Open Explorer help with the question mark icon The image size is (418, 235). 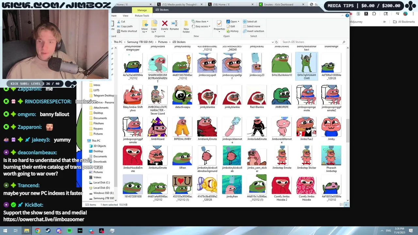[x=347, y=15]
